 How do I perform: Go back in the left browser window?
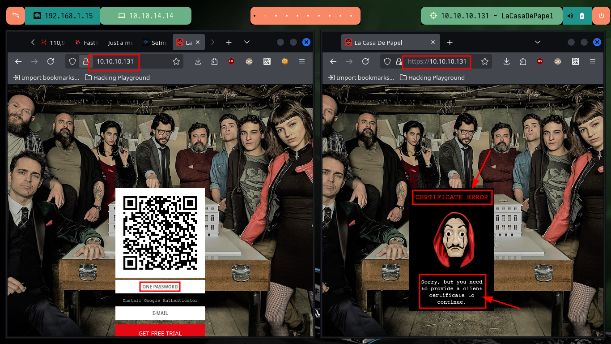pyautogui.click(x=18, y=61)
